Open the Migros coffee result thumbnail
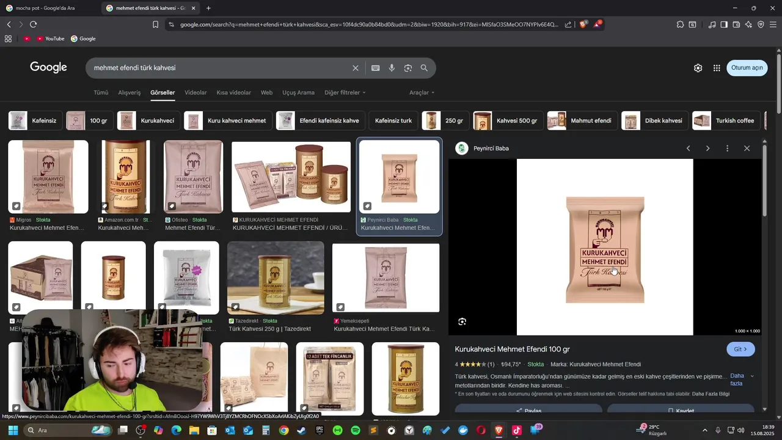Image resolution: width=782 pixels, height=440 pixels. tap(48, 177)
